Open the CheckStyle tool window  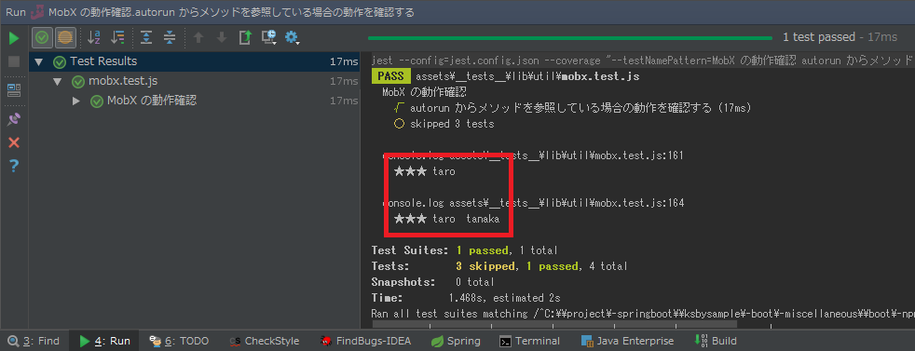click(x=265, y=341)
